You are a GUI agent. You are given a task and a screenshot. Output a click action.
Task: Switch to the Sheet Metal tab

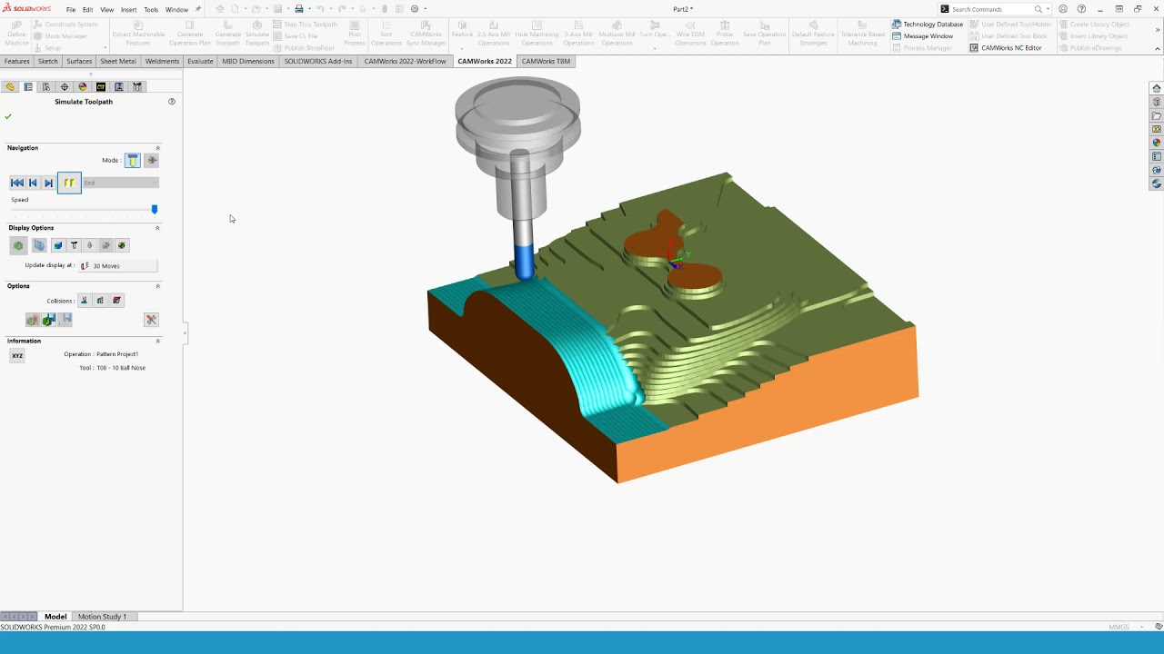coord(118,61)
